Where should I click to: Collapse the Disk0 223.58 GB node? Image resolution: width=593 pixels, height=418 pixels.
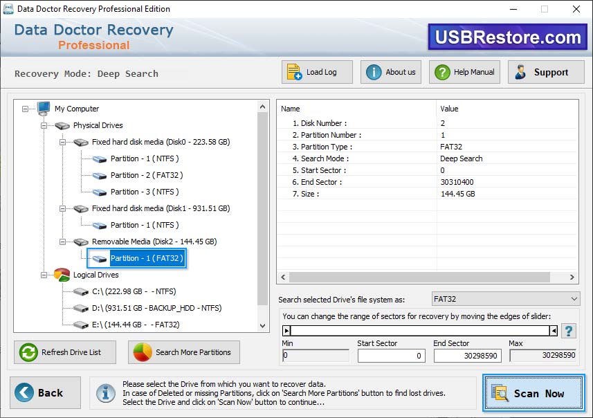tap(63, 143)
